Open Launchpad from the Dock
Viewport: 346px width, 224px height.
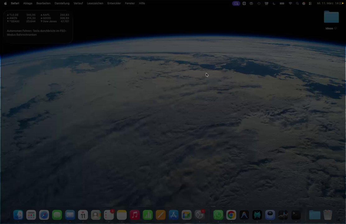click(x=31, y=215)
